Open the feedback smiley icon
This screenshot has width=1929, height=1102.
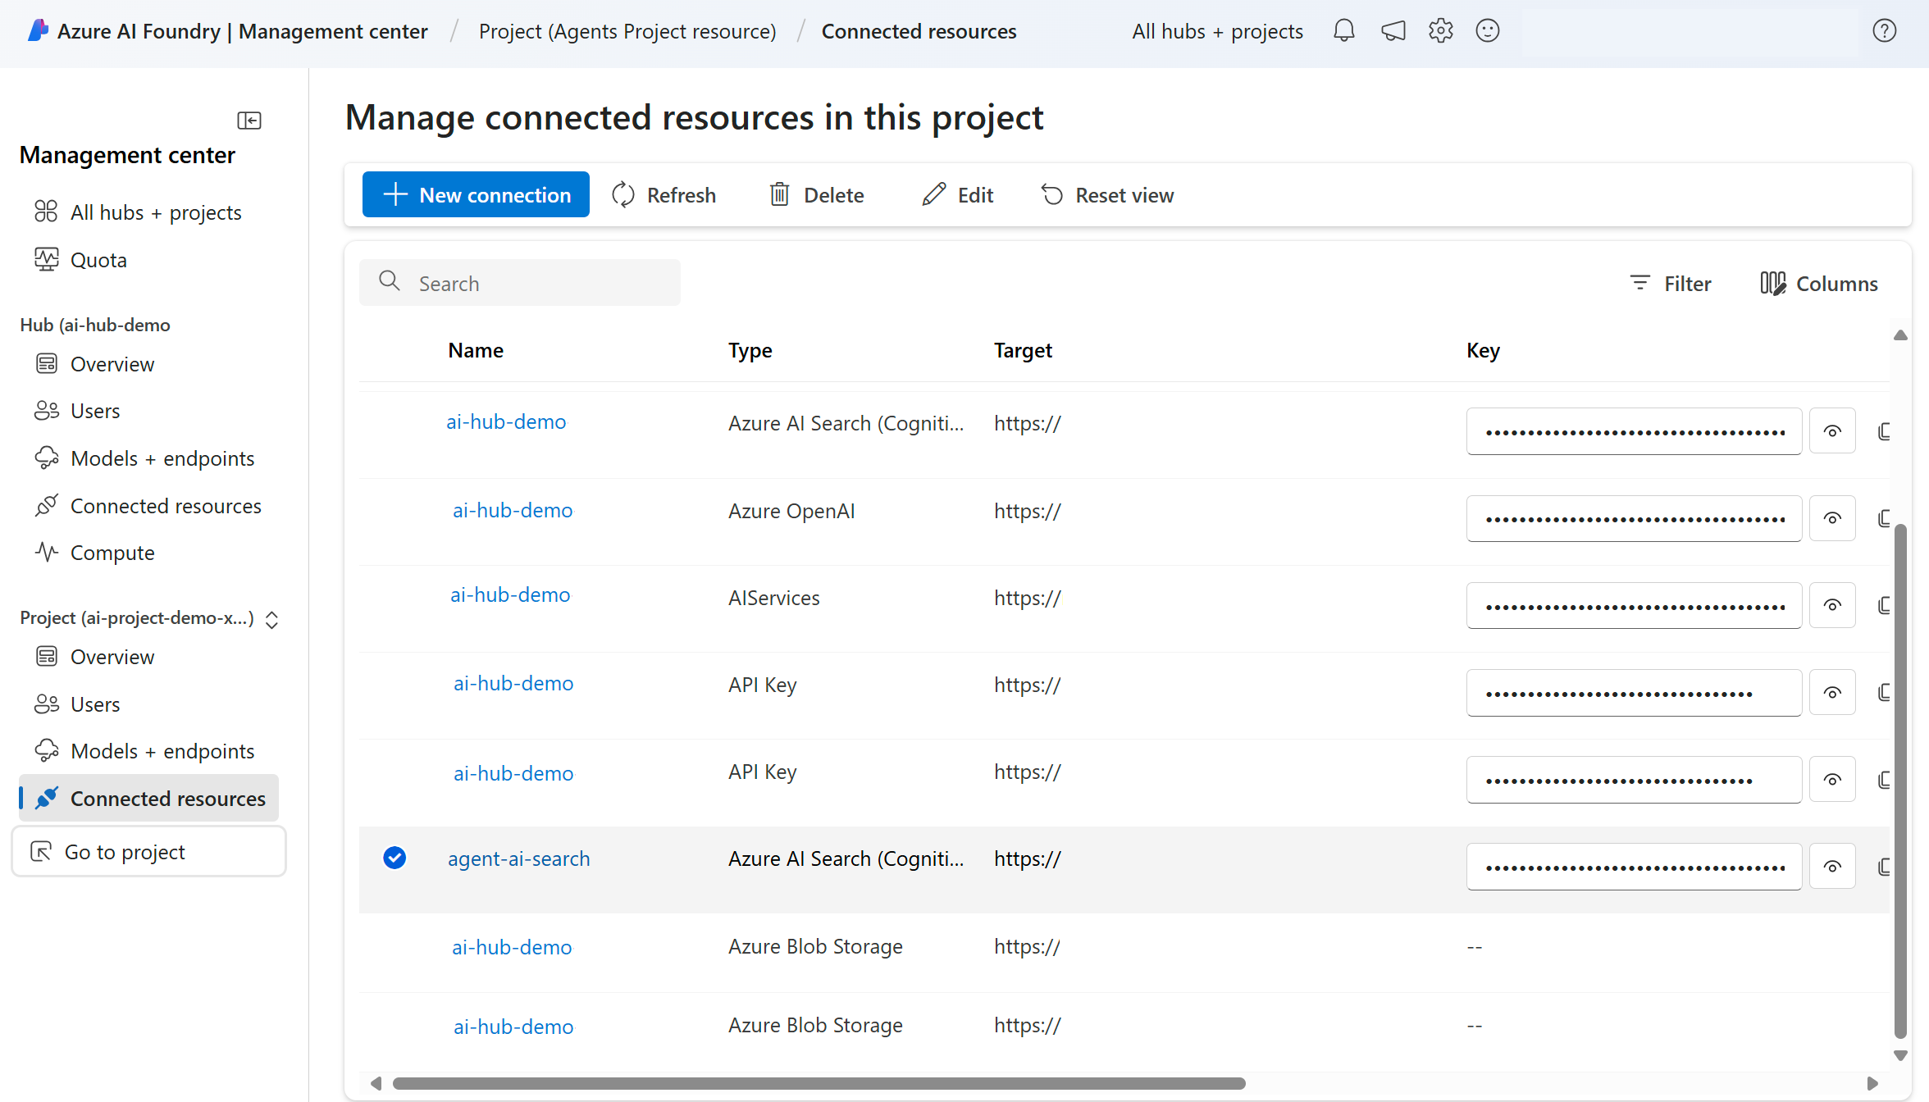1487,30
